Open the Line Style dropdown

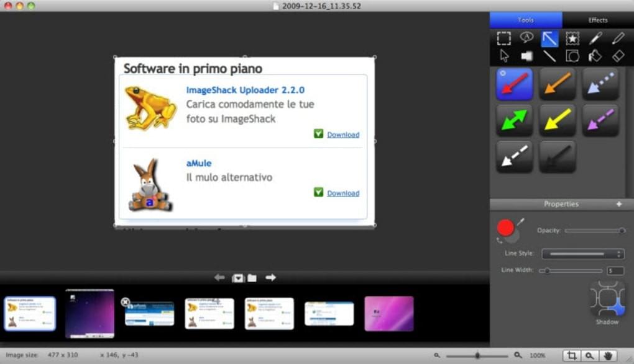point(582,253)
